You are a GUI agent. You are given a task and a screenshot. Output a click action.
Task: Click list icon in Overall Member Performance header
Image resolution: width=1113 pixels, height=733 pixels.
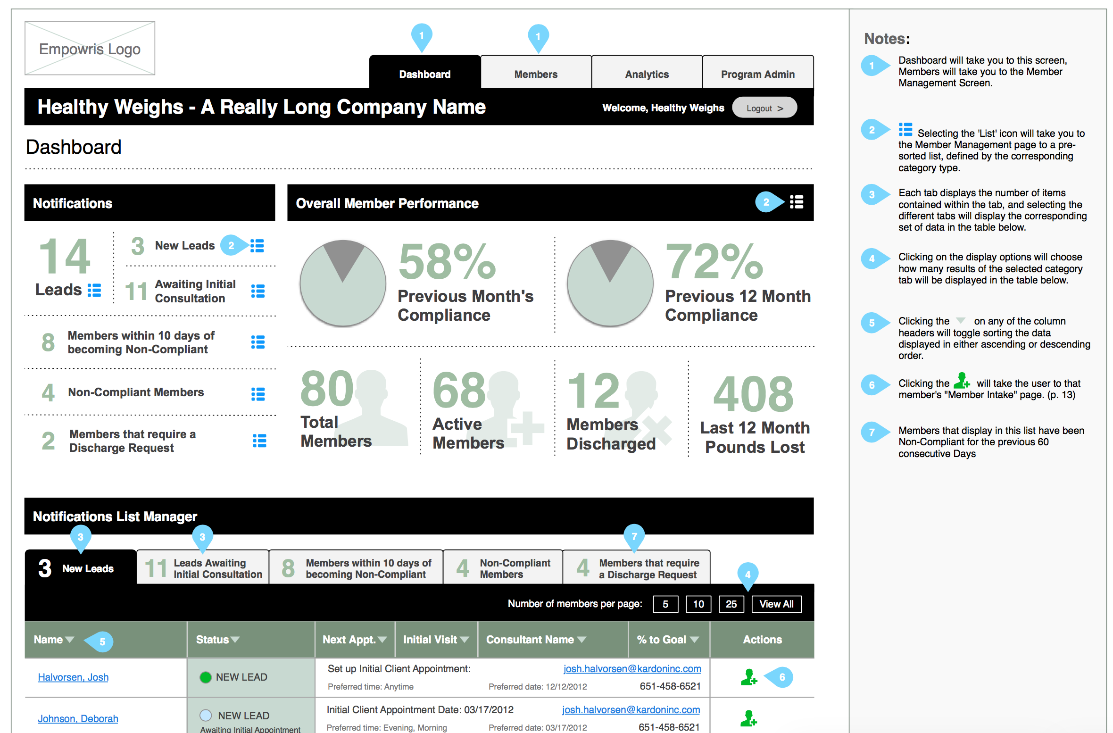click(797, 202)
